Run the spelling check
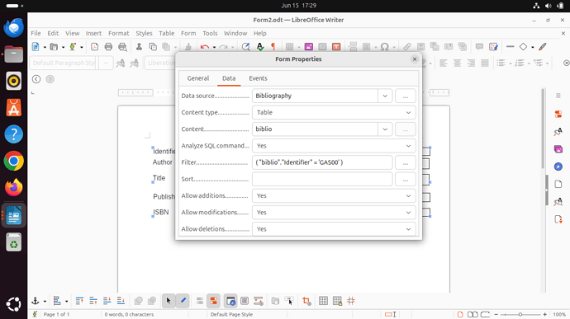This screenshot has width=570, height=319. (260, 47)
